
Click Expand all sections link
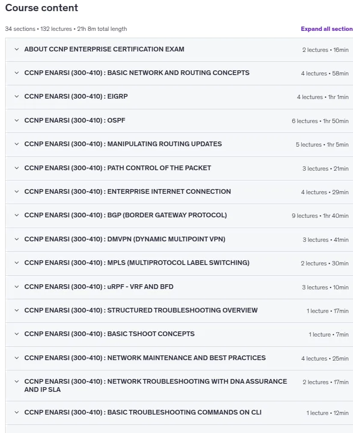[327, 29]
